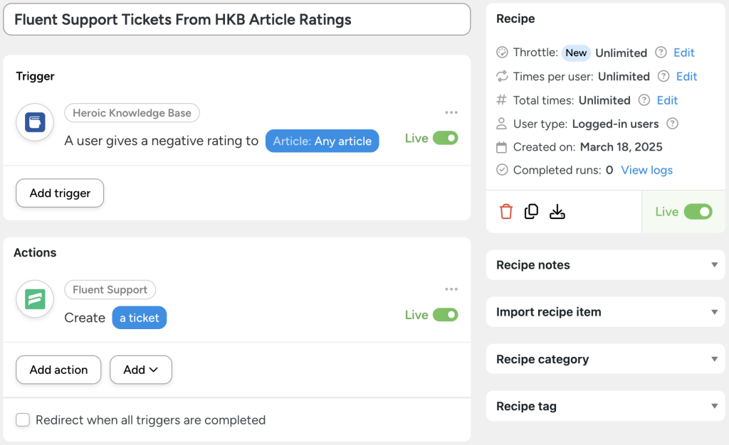Image resolution: width=729 pixels, height=445 pixels.
Task: Open the Throttle help question mark
Action: click(660, 53)
